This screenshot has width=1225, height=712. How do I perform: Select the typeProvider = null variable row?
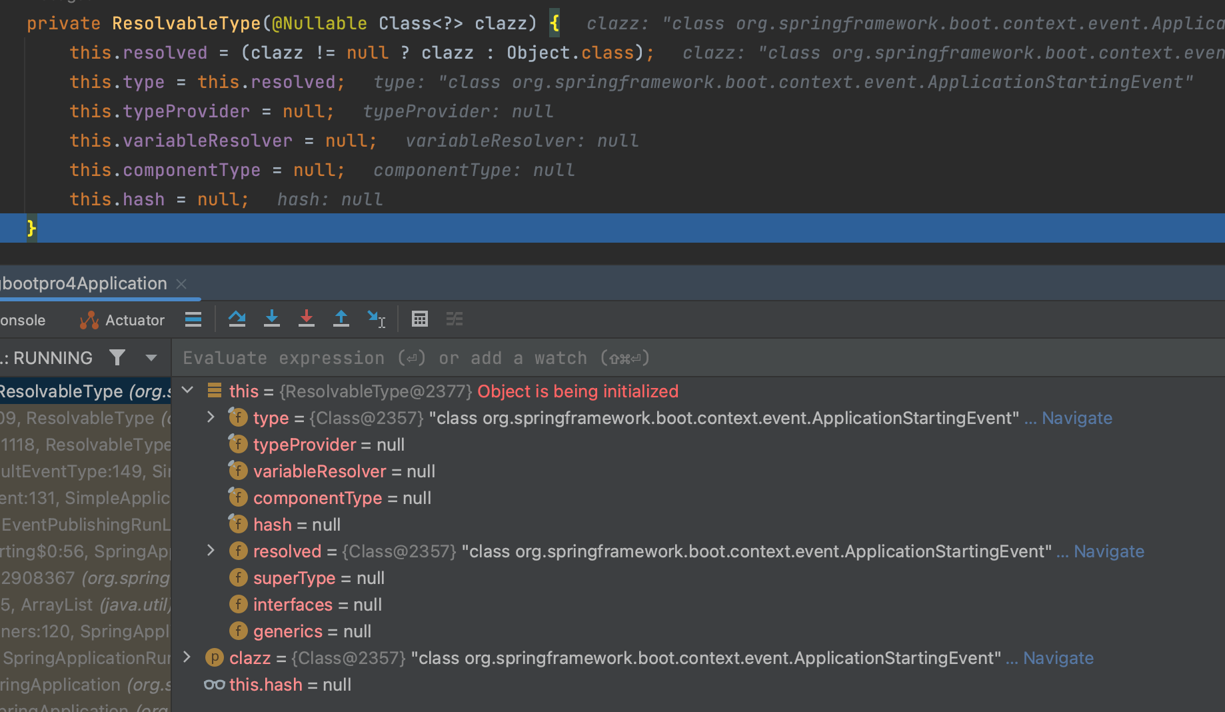698,445
